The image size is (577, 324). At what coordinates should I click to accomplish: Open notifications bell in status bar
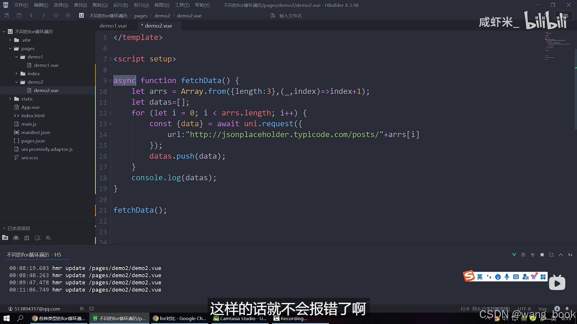(567, 308)
